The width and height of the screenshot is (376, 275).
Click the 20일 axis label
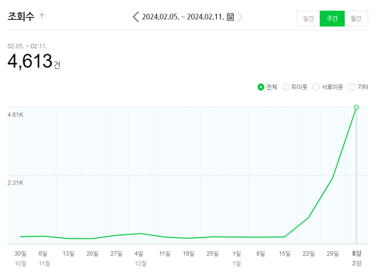pos(92,253)
